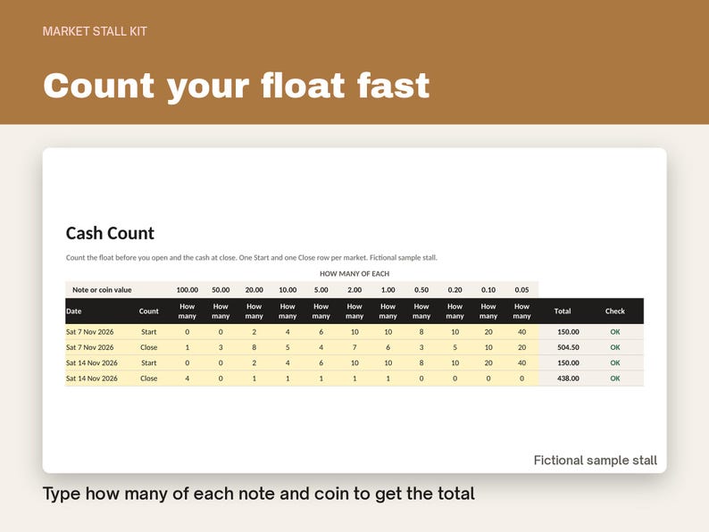Select the 10.00 denomination value
Screen dimensions: 709x532
288,290
